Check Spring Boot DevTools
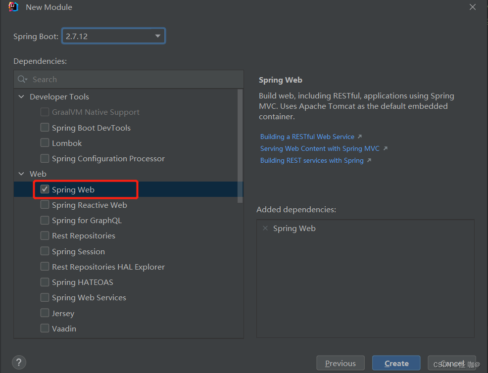Image resolution: width=488 pixels, height=373 pixels. pos(45,128)
